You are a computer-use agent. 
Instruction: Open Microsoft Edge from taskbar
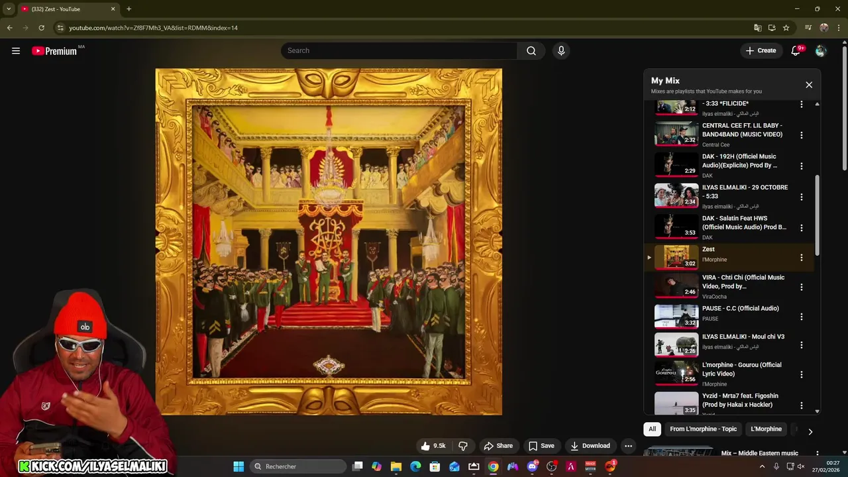point(415,466)
